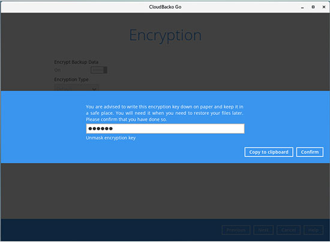The height and width of the screenshot is (242, 330).
Task: Copy encryption key to clipboard
Action: (269, 152)
